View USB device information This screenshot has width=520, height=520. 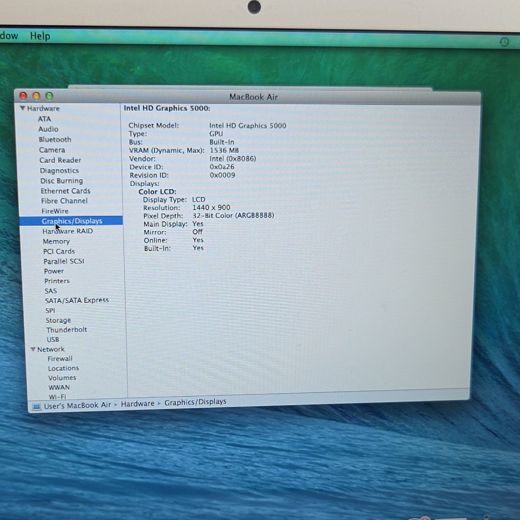click(53, 339)
